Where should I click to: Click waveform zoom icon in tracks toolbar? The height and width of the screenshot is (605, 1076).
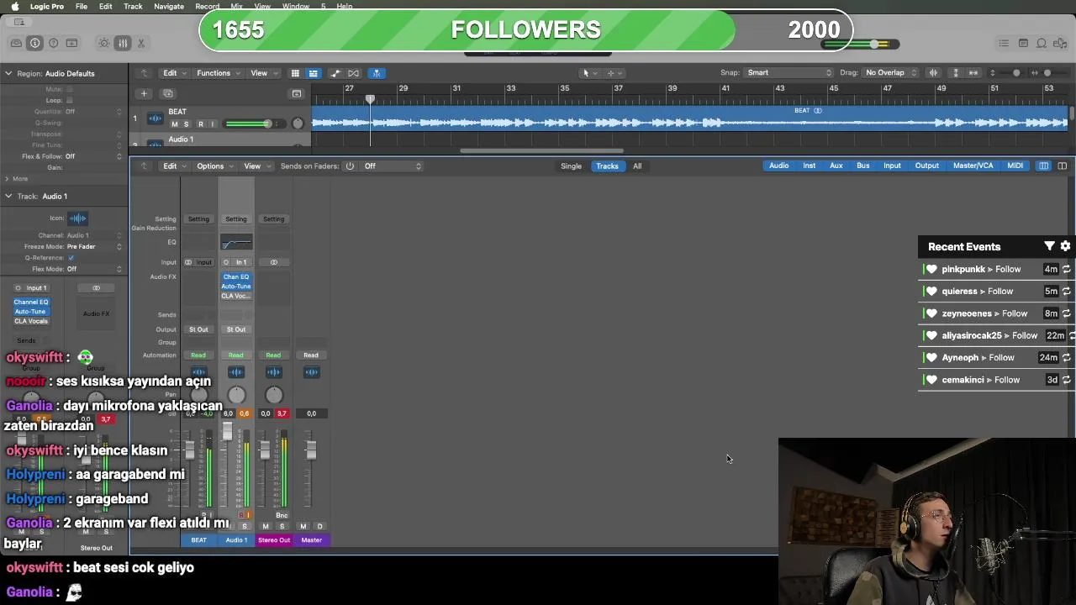tap(933, 73)
